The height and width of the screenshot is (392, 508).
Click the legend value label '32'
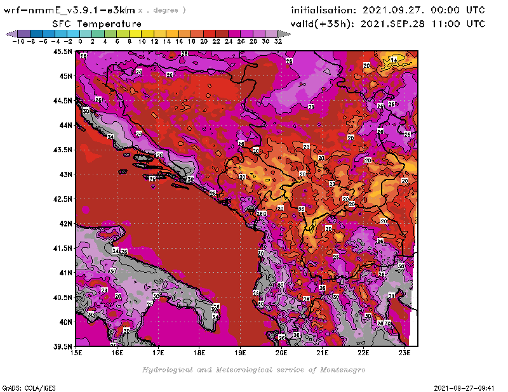click(x=278, y=42)
